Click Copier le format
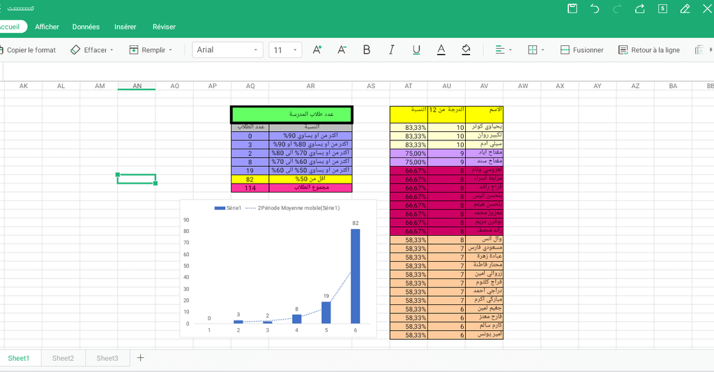Viewport: 714px width, 372px height. click(x=28, y=50)
